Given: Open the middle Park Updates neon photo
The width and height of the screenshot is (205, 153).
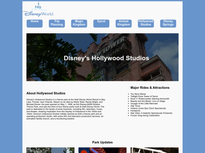Looking at the screenshot, I should [x=102, y=150].
